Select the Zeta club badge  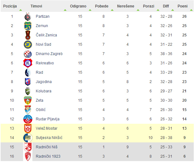tap(28, 100)
